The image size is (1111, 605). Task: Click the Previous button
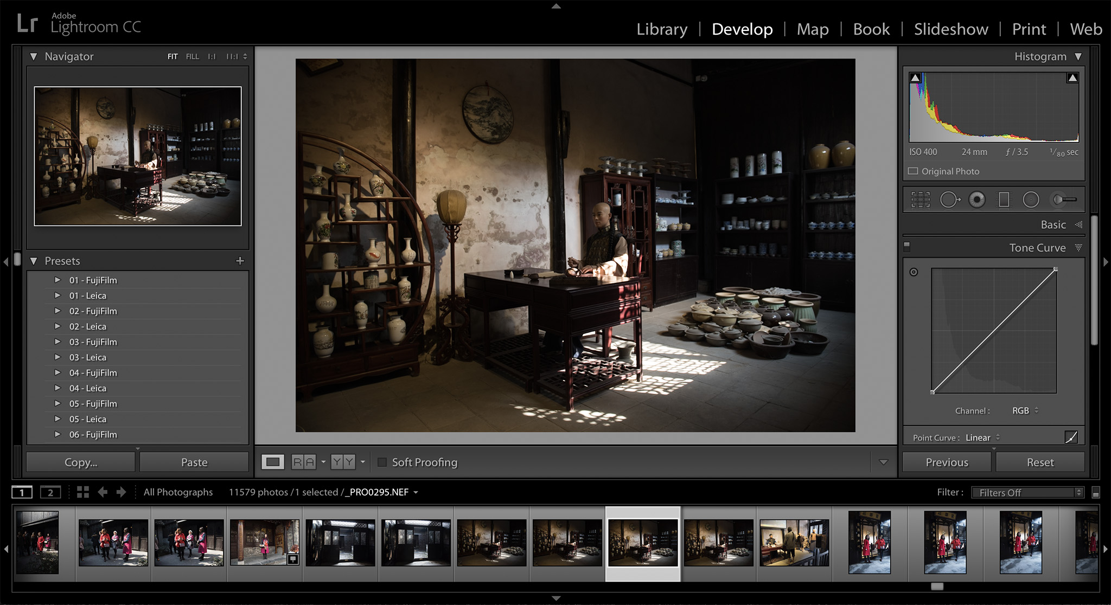(946, 462)
